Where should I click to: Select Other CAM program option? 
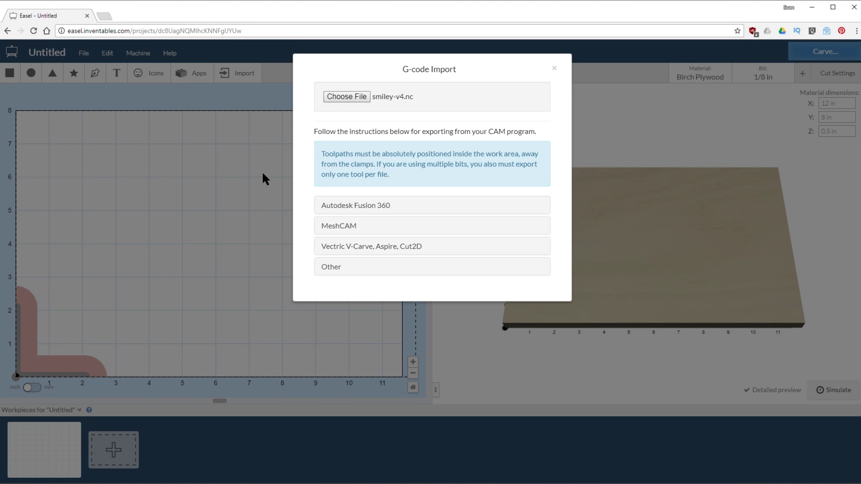click(x=432, y=267)
